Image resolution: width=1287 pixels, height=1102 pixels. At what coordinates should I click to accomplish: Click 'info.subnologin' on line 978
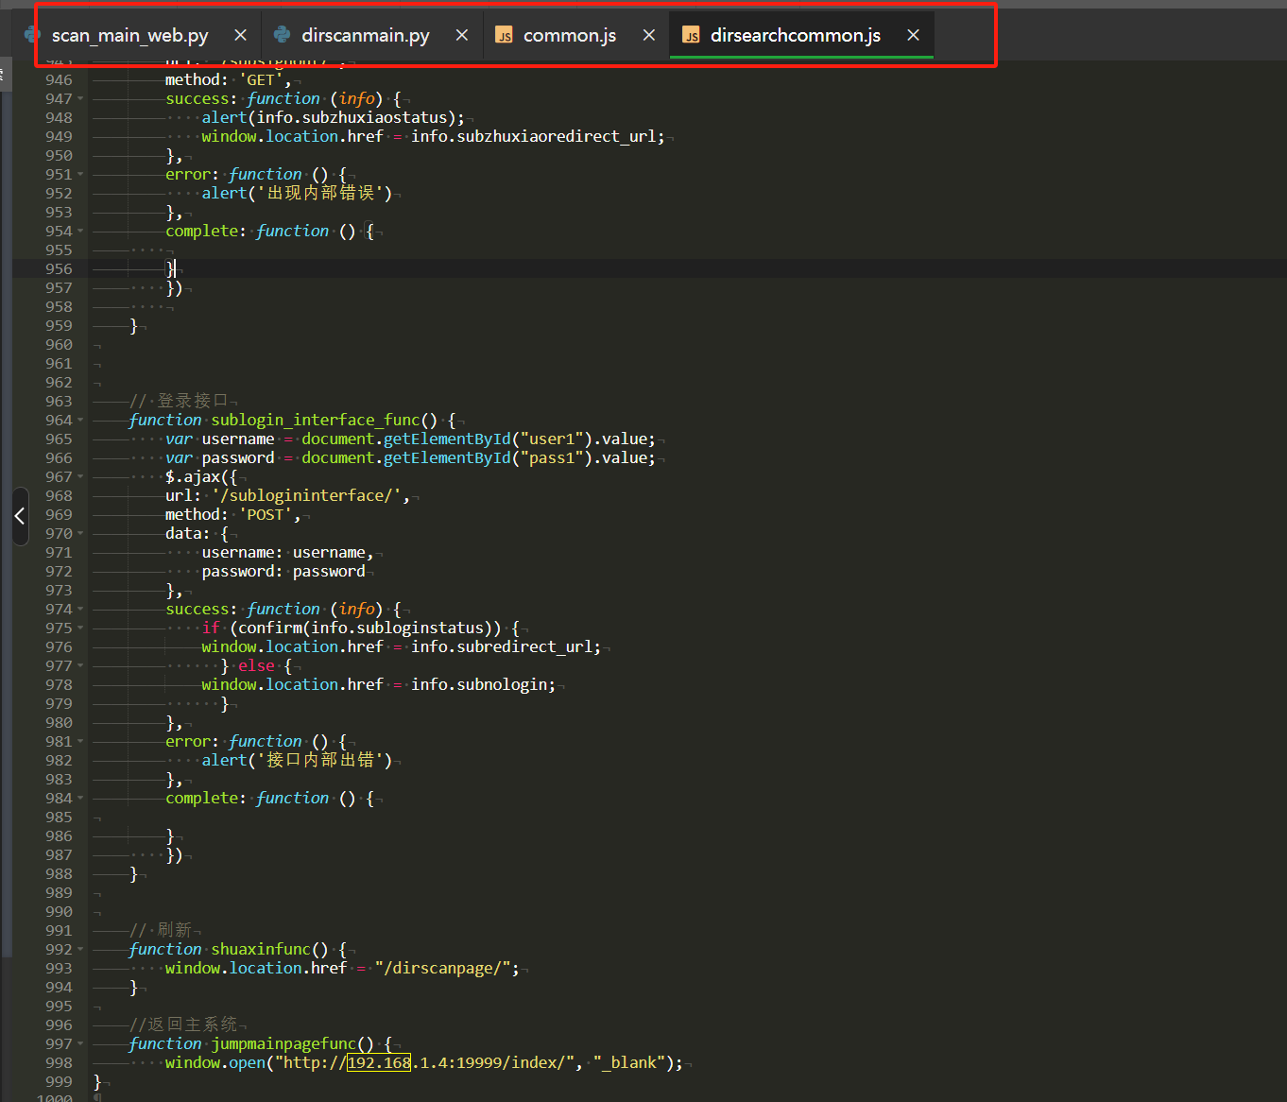point(478,684)
